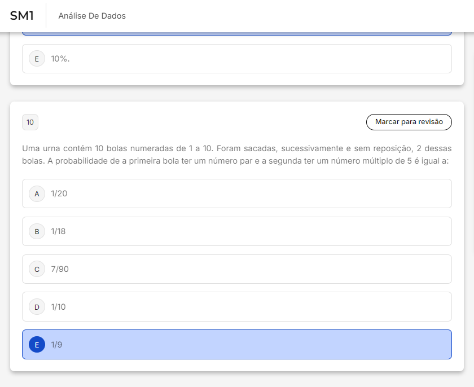Open Análise De Dados header title
Screen dimensions: 474x387
tap(92, 16)
